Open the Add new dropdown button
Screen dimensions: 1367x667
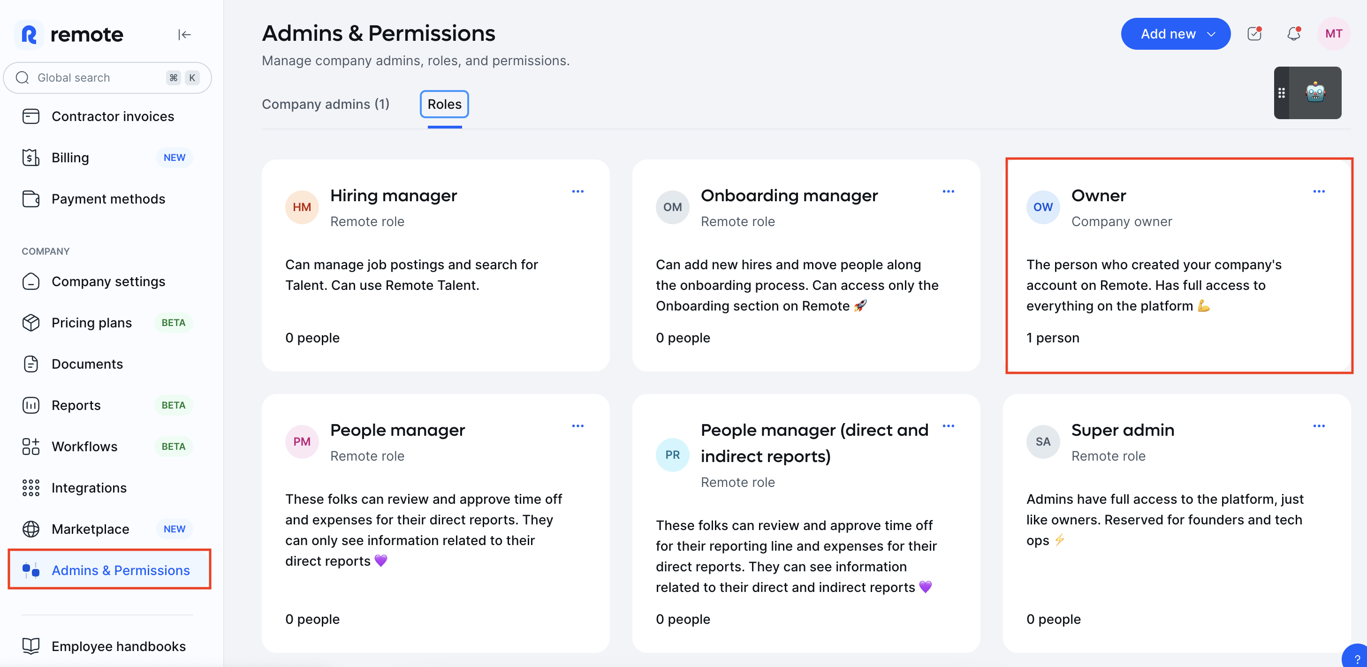click(x=1176, y=34)
